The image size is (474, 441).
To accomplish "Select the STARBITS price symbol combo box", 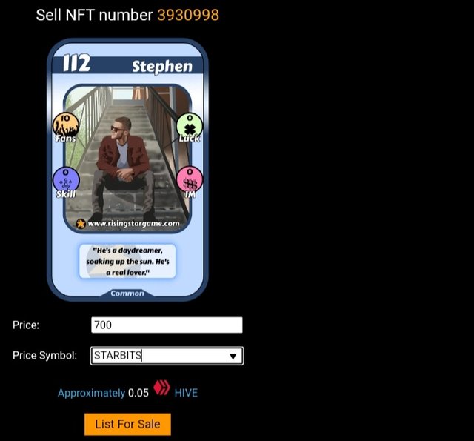I will point(167,356).
